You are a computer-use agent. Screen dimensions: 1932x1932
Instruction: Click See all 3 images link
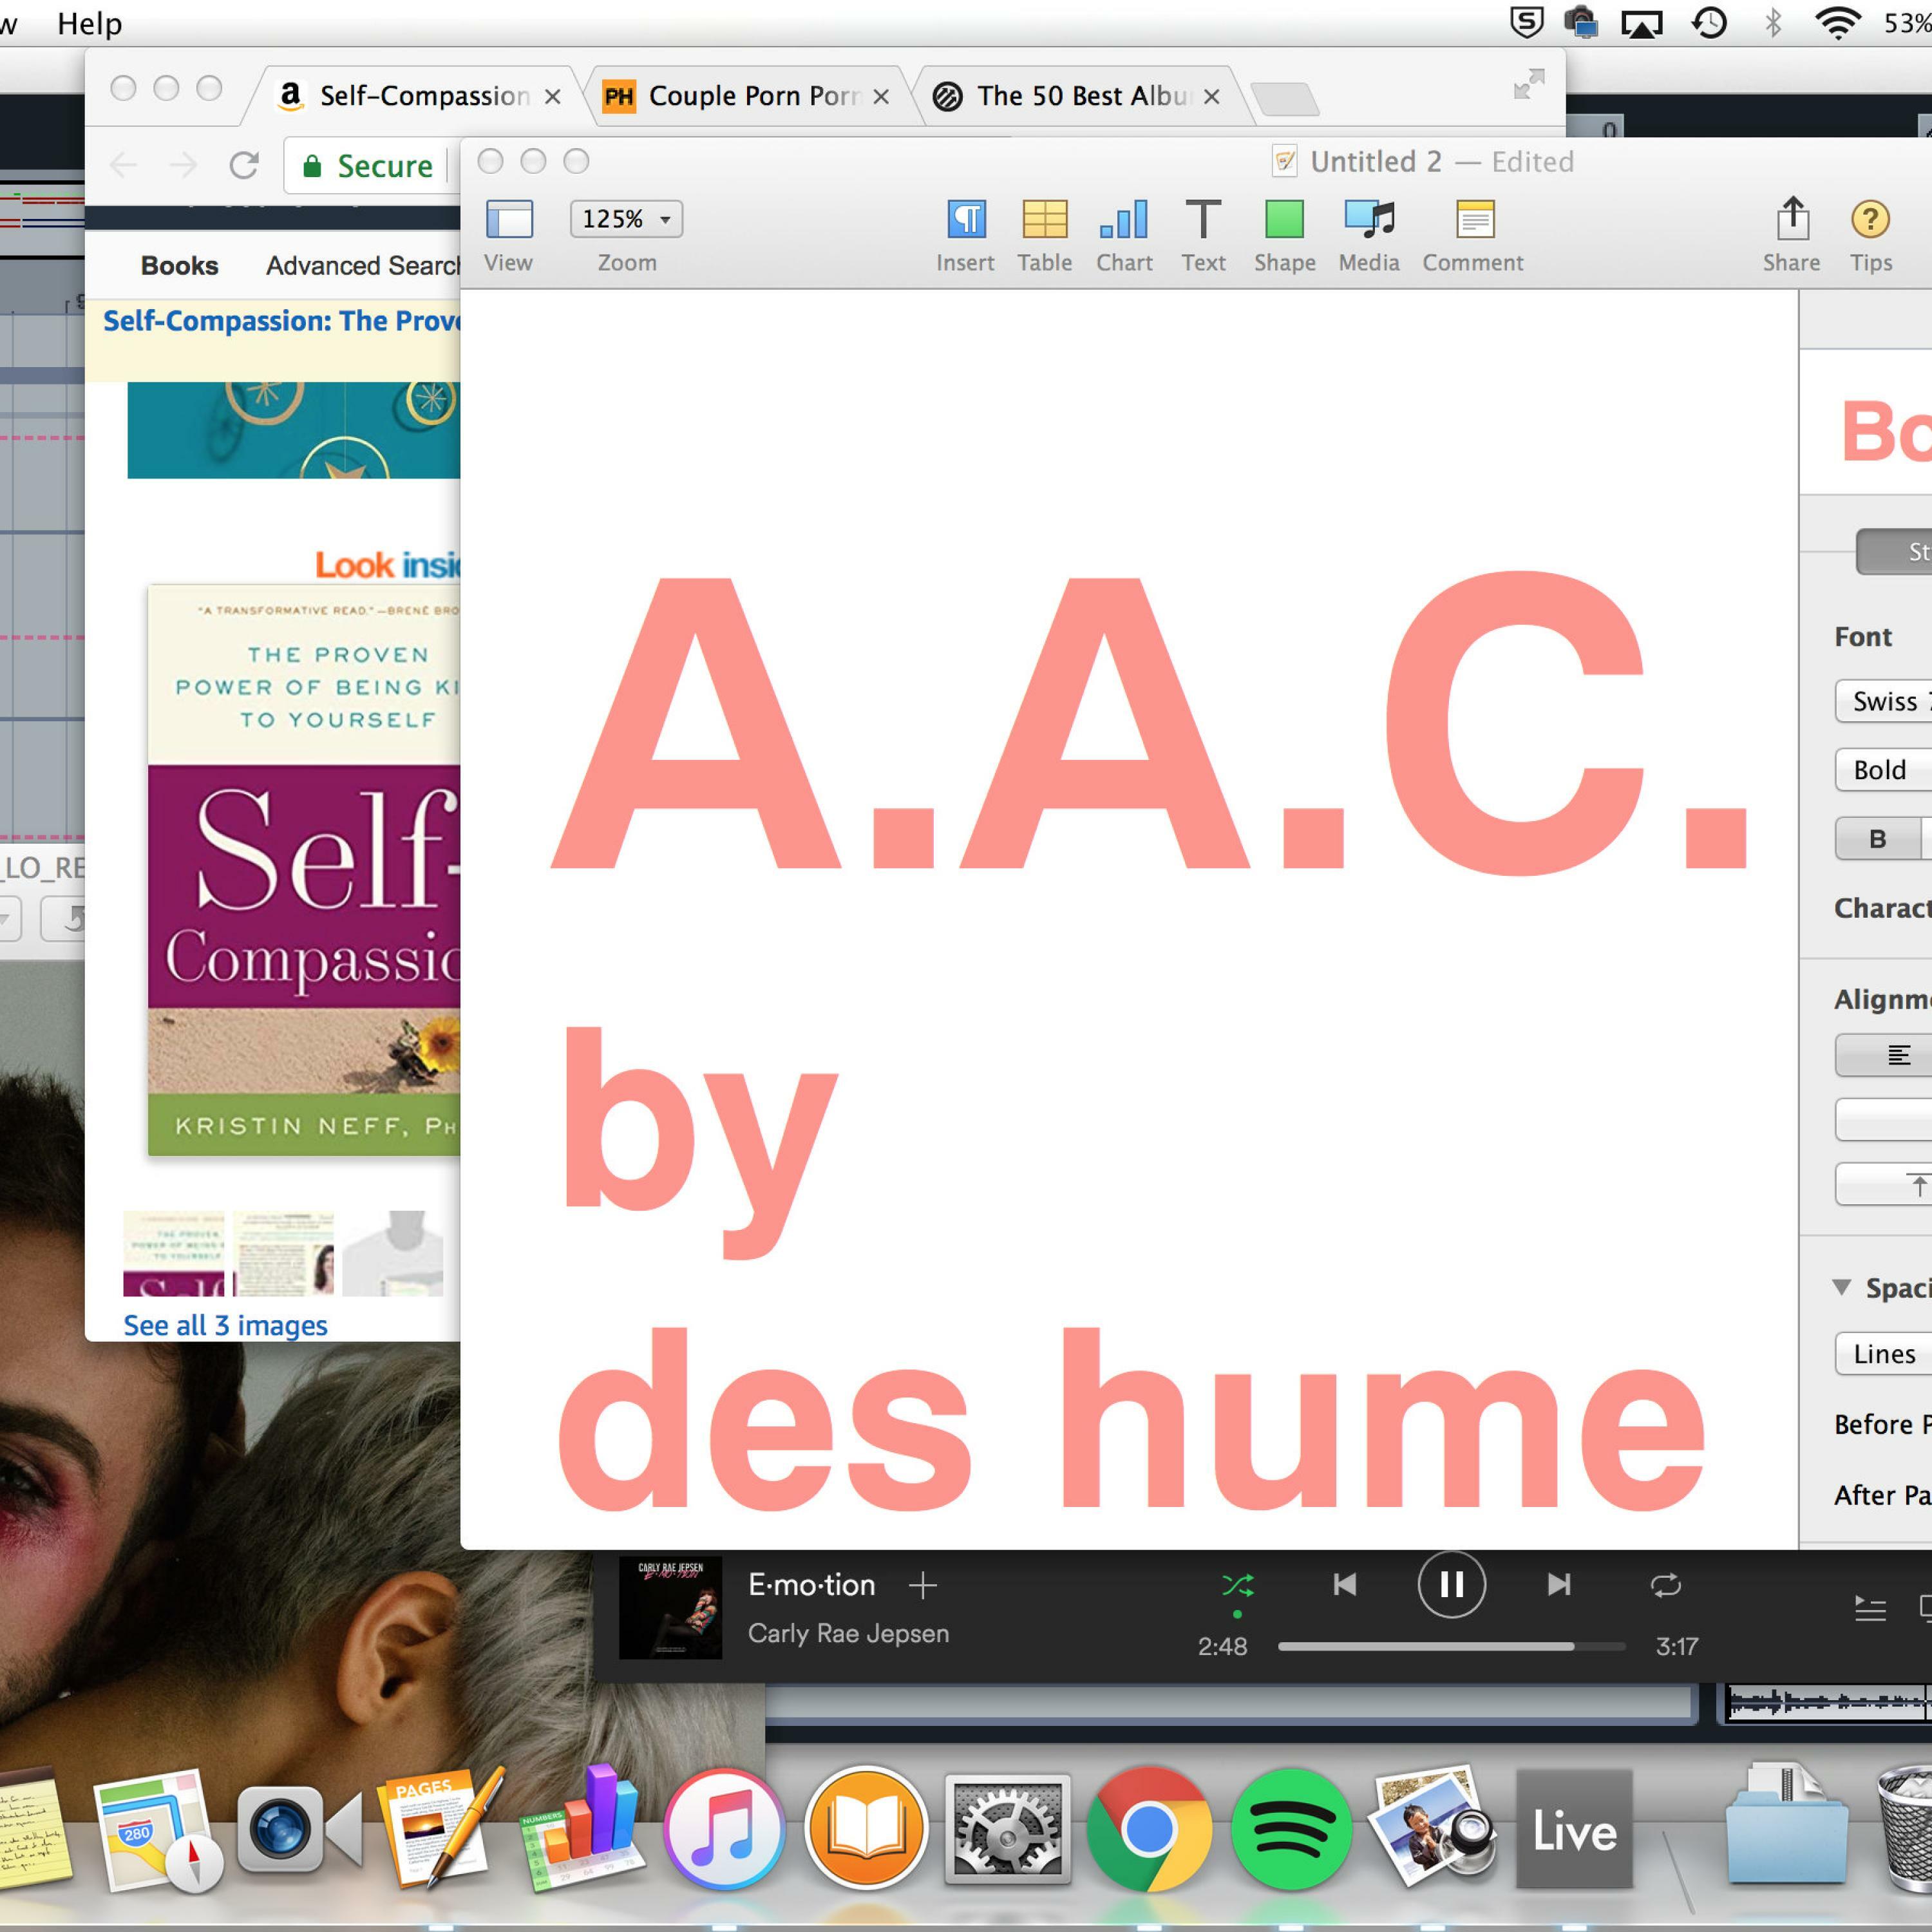(x=225, y=1325)
